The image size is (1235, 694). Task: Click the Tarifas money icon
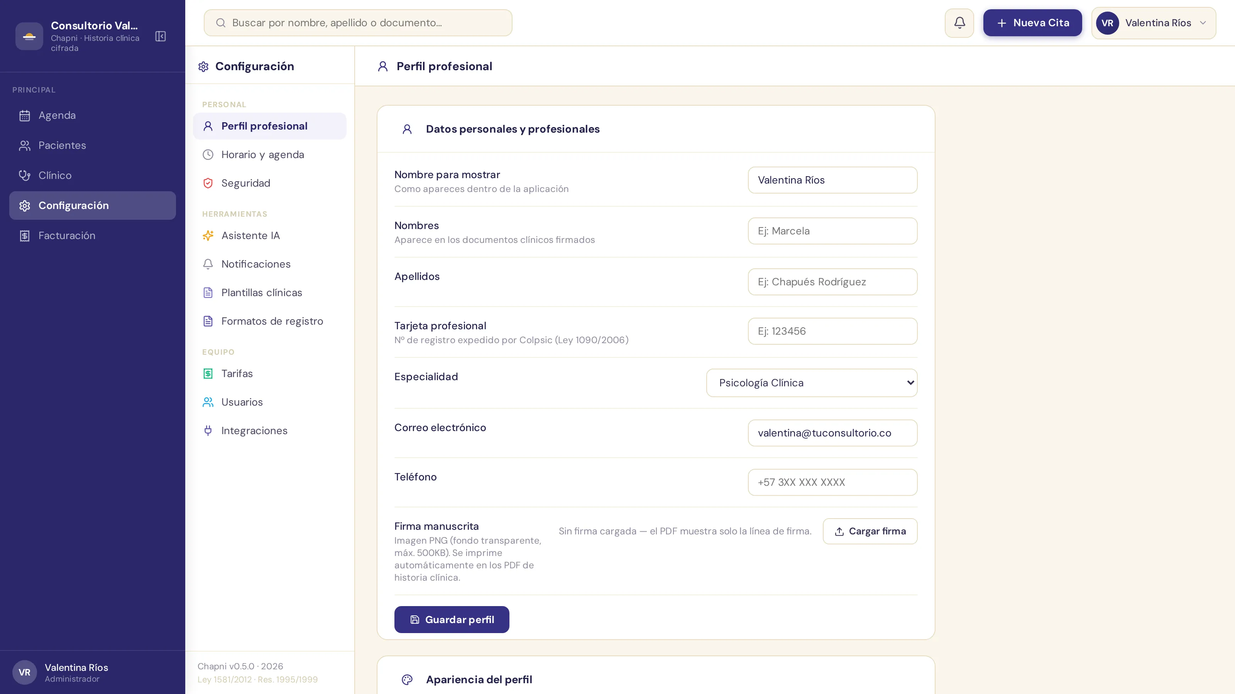click(x=208, y=374)
